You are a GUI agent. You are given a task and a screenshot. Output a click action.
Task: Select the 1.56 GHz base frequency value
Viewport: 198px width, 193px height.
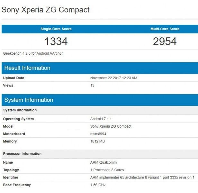[x=98, y=185]
